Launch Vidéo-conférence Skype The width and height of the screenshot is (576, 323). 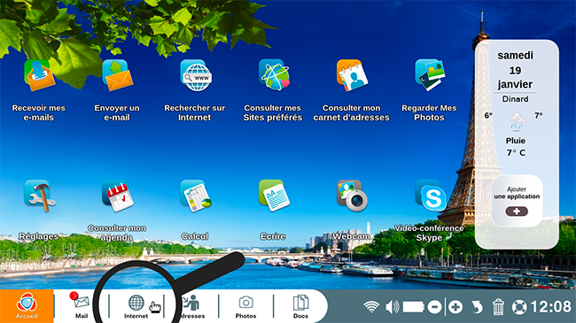[x=430, y=196]
